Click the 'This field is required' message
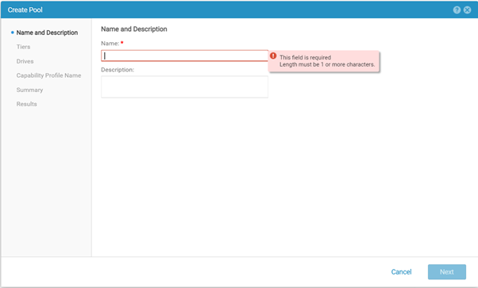 tap(305, 57)
